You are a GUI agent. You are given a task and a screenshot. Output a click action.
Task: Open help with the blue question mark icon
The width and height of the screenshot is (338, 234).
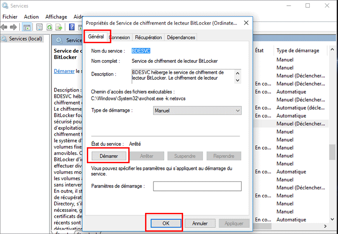point(72,27)
